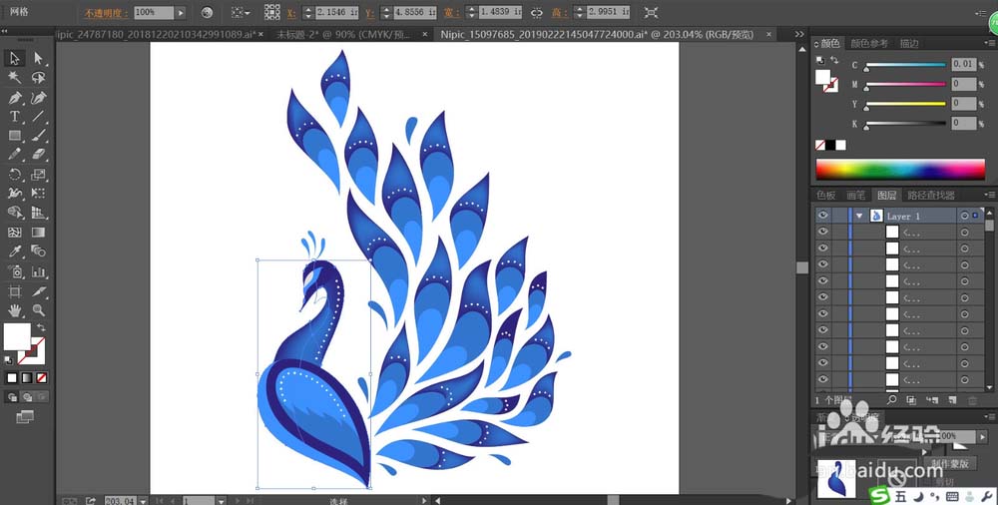Select the Rectangle tool
This screenshot has width=998, height=505.
tap(15, 136)
